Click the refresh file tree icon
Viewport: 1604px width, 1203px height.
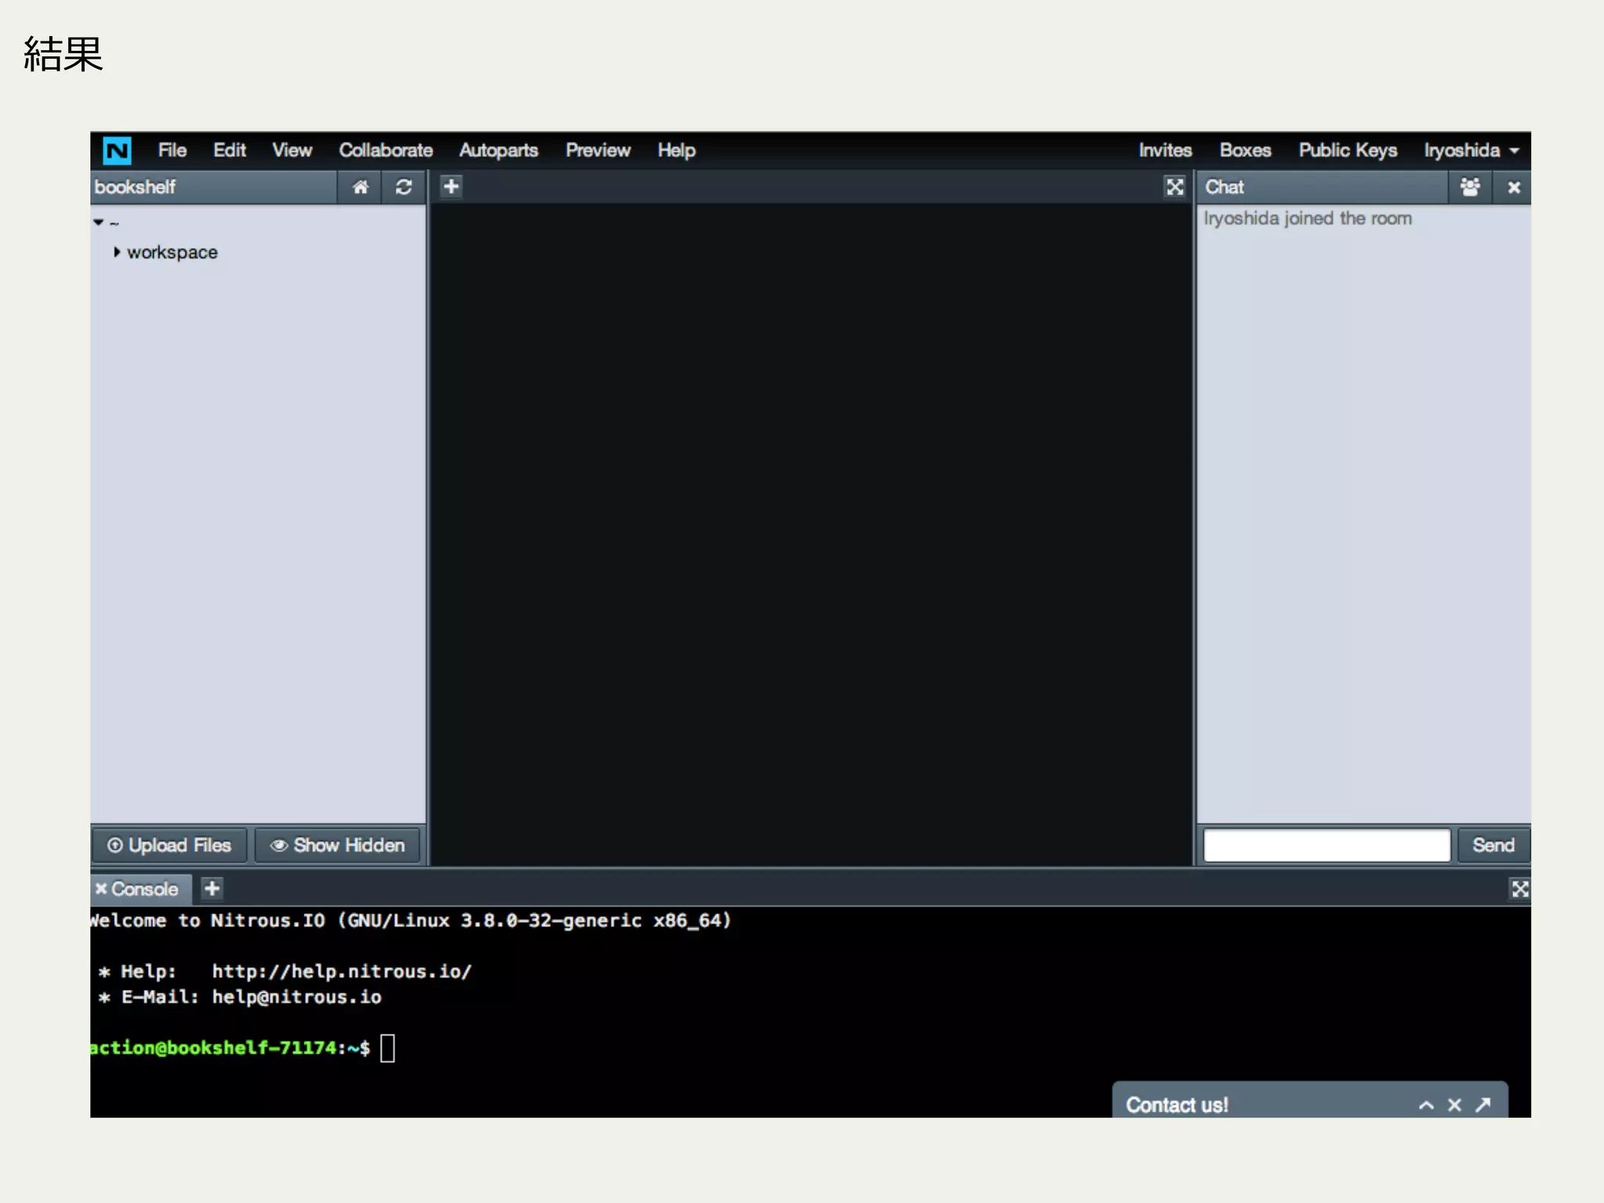coord(403,187)
